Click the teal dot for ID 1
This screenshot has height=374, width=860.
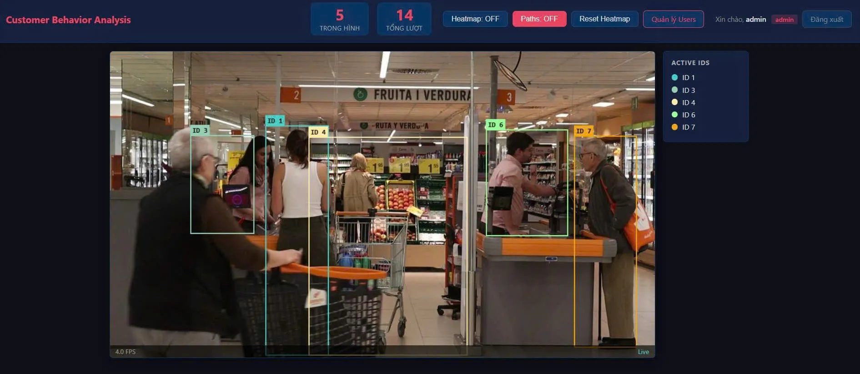675,77
